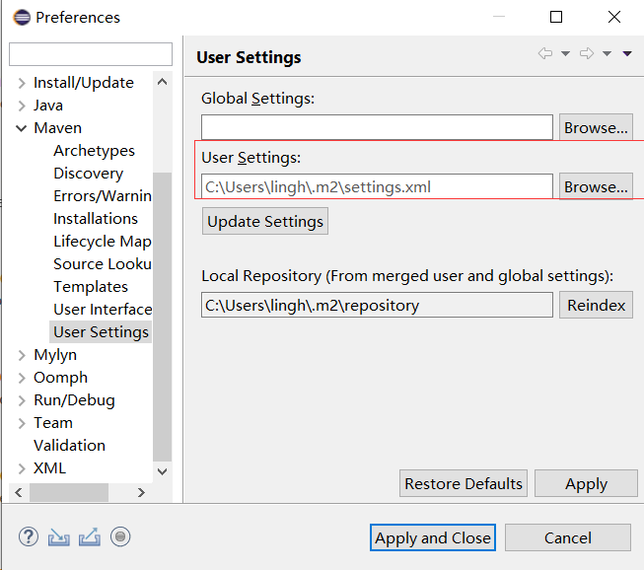Image resolution: width=644 pixels, height=570 pixels.
Task: Select Discovery under Maven
Action: click(89, 174)
